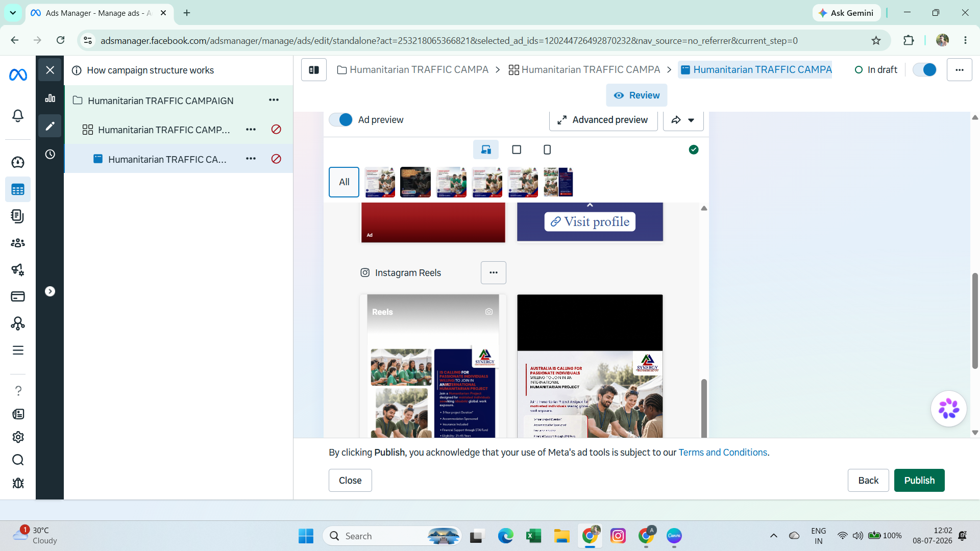Screen dimensions: 980x551
Task: Open news updates icon in sidebar
Action: click(x=18, y=414)
